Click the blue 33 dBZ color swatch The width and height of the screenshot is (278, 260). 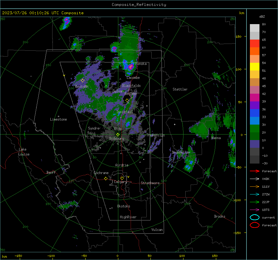point(255,113)
